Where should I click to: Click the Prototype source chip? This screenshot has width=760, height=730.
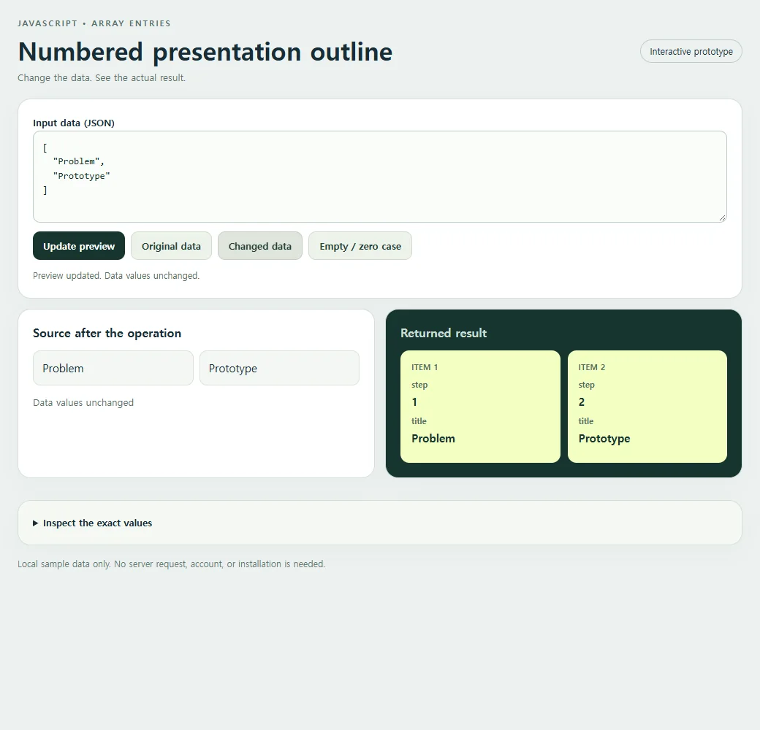click(279, 368)
